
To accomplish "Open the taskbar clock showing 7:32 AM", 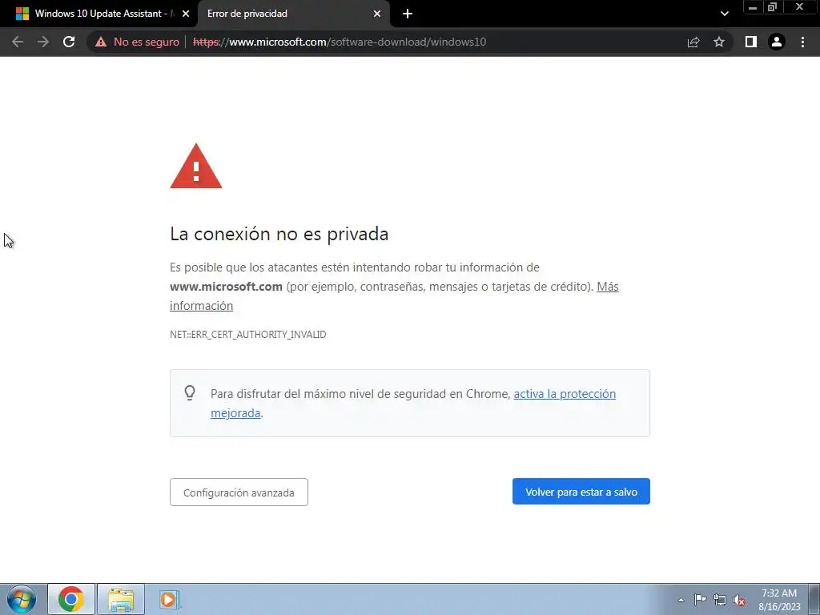I will pyautogui.click(x=779, y=600).
